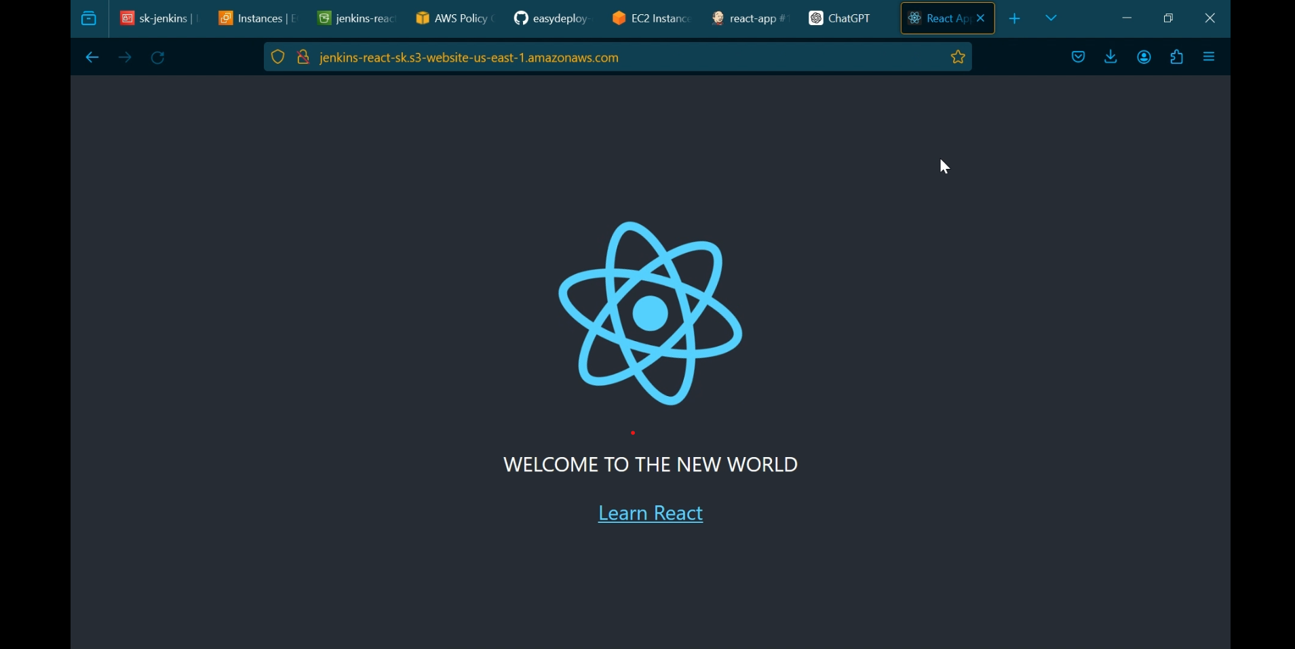The image size is (1295, 649).
Task: Click the React atom logo
Action: pyautogui.click(x=651, y=314)
